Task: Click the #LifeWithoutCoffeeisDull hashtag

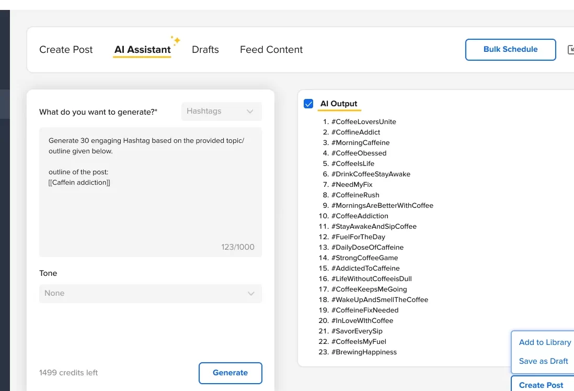Action: coord(371,278)
